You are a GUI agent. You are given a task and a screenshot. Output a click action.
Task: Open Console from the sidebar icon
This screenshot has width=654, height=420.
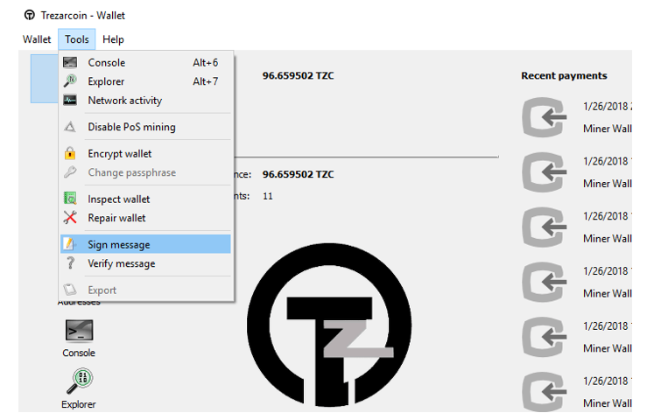[x=79, y=331]
